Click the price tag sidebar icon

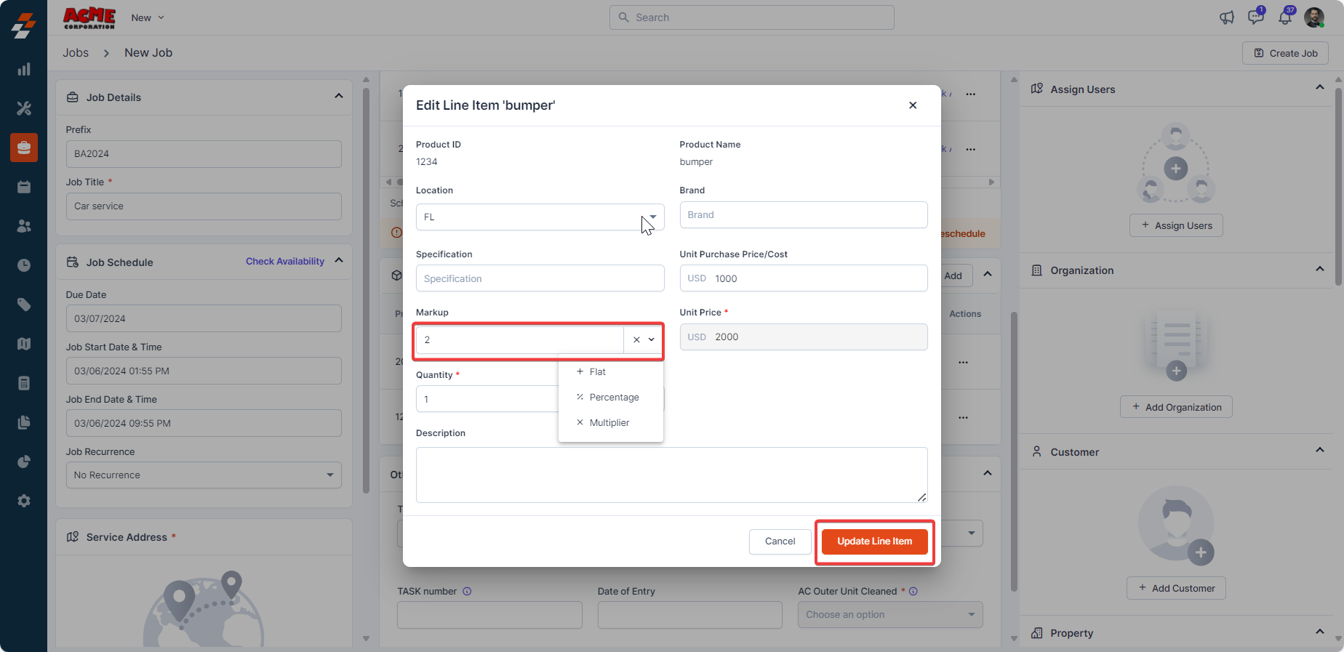click(24, 305)
